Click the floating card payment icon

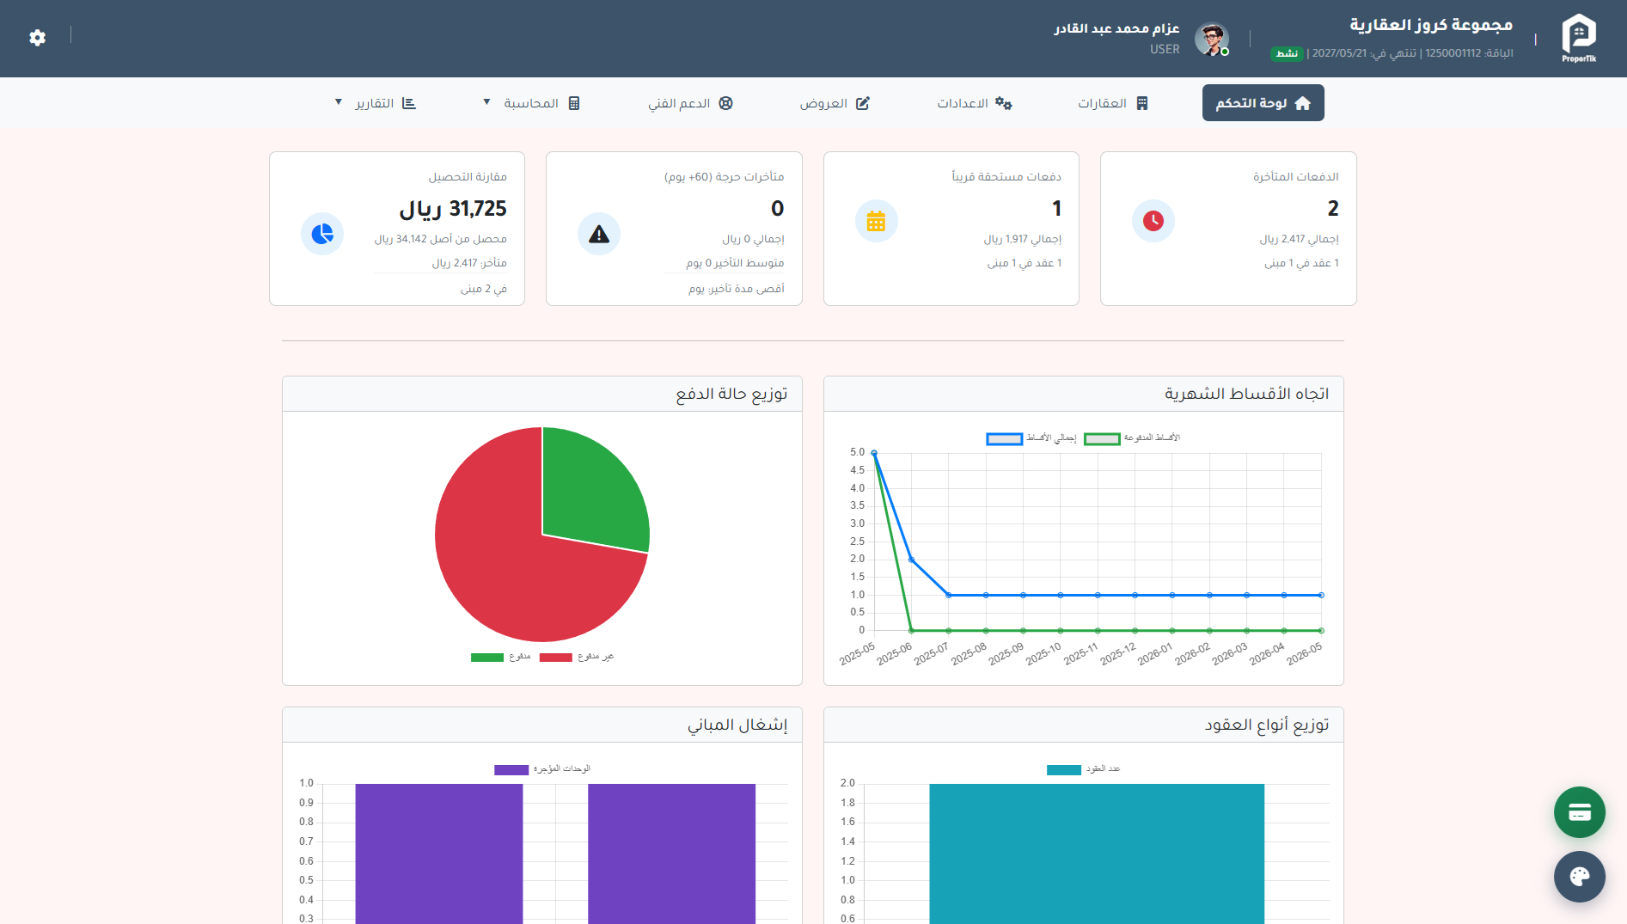1579,811
